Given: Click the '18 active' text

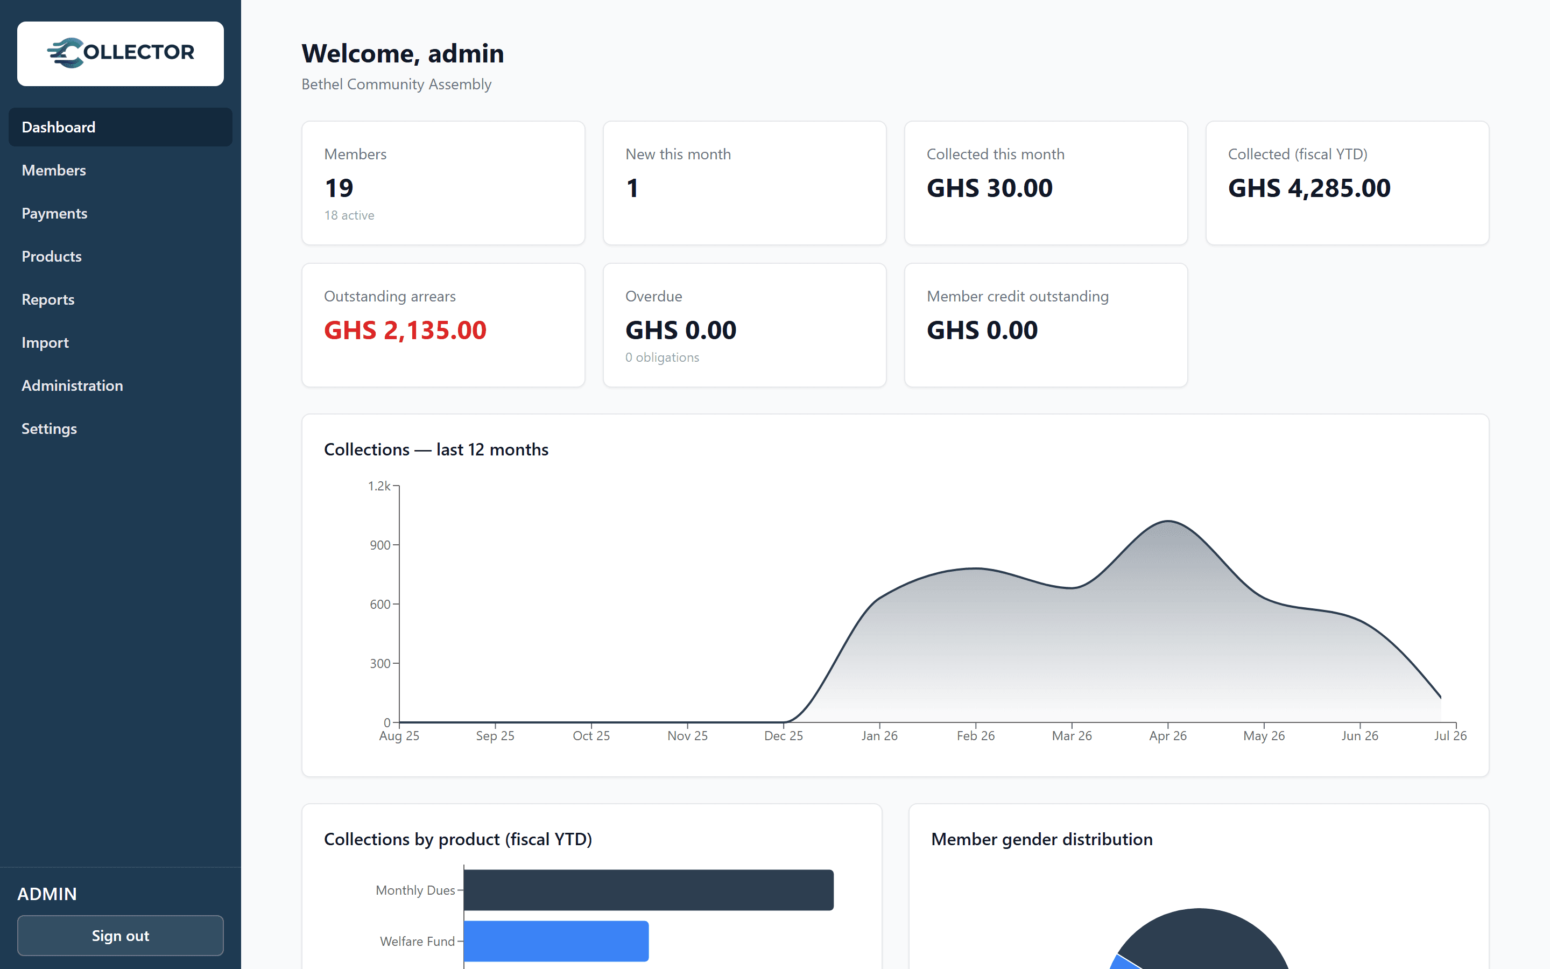Looking at the screenshot, I should click(x=349, y=215).
